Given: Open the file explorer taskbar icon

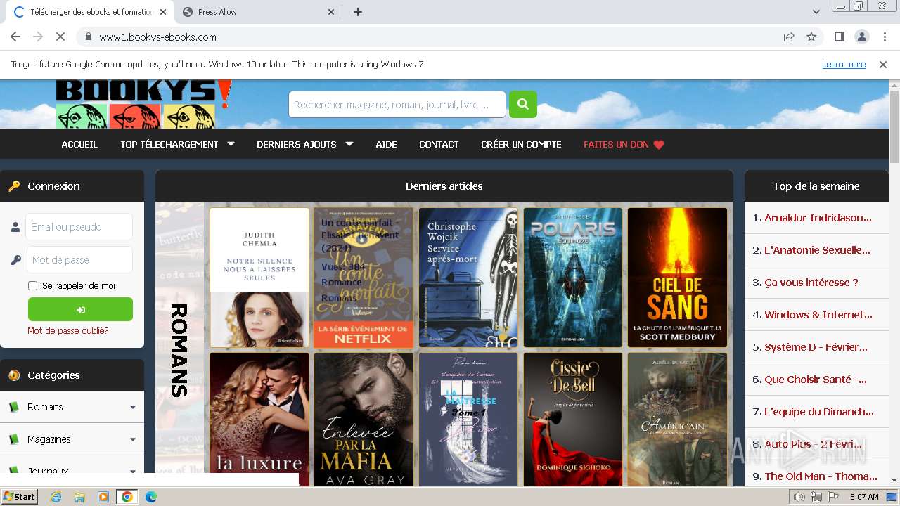Looking at the screenshot, I should [x=79, y=497].
